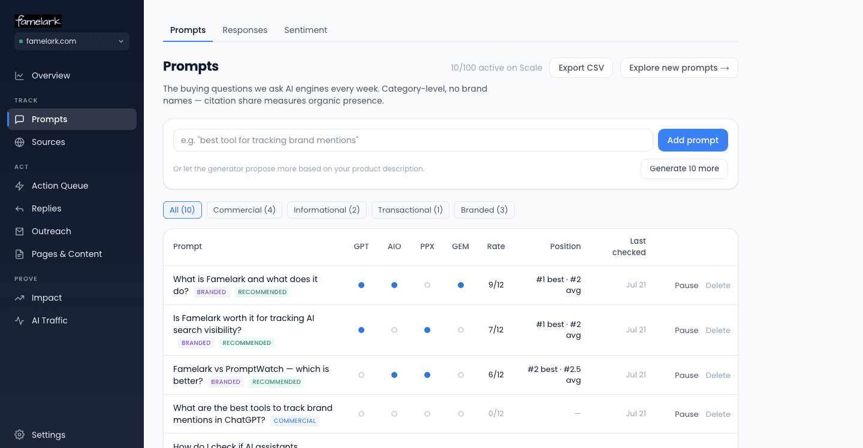
Task: Click the PPX dot for 'What is Famelark'
Action: coord(427,285)
